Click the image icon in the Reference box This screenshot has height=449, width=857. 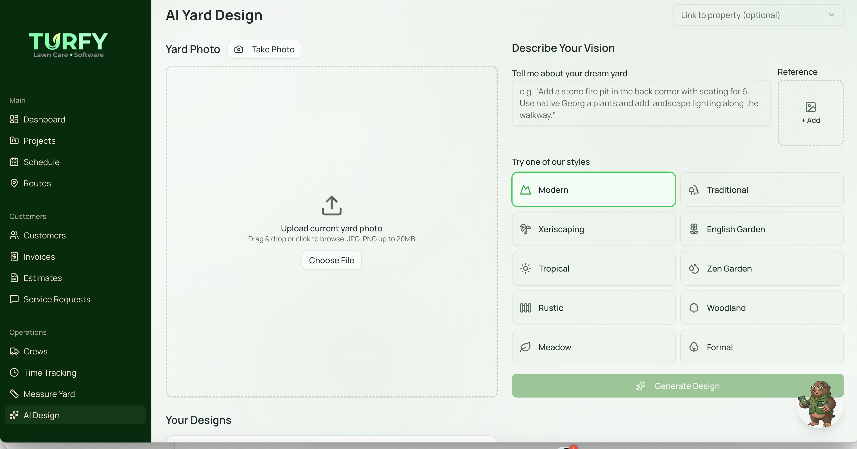(x=811, y=107)
